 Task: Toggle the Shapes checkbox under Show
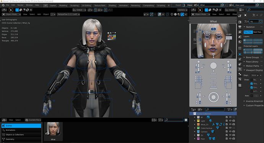point(251,84)
